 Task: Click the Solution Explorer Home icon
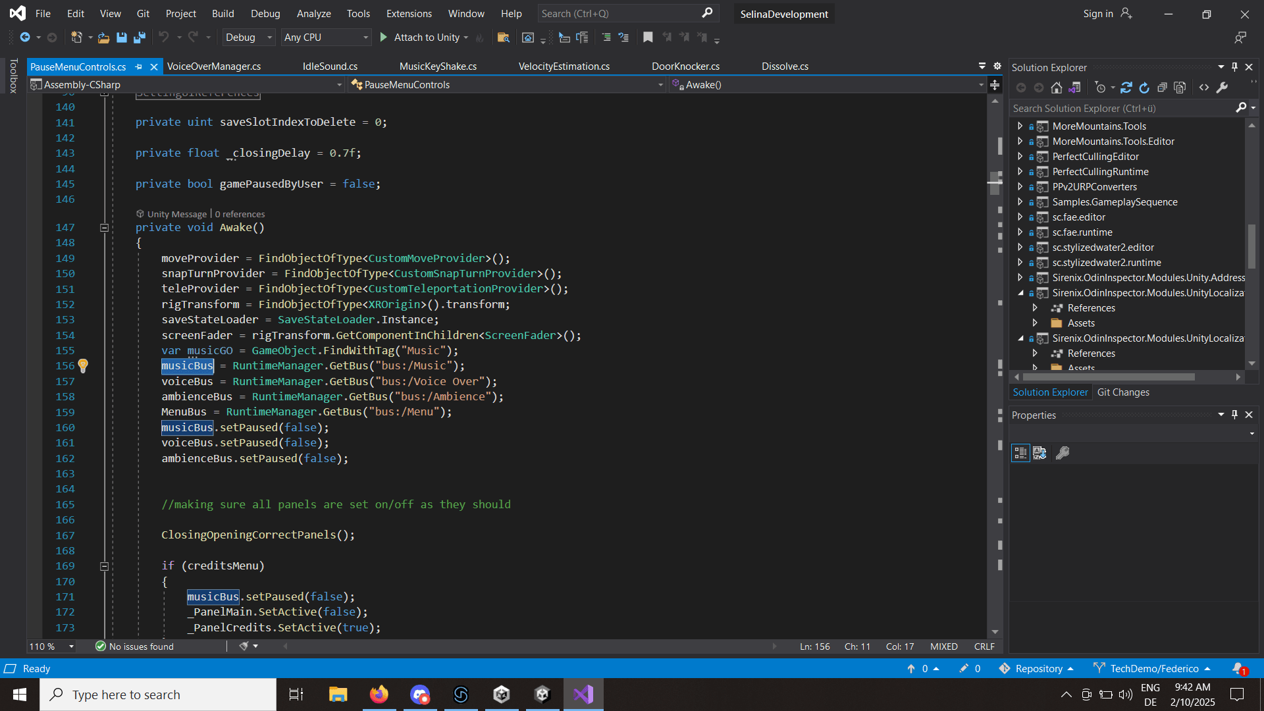(1057, 88)
